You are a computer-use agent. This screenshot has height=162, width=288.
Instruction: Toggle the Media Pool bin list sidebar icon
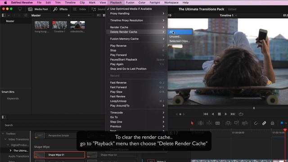click(4, 15)
